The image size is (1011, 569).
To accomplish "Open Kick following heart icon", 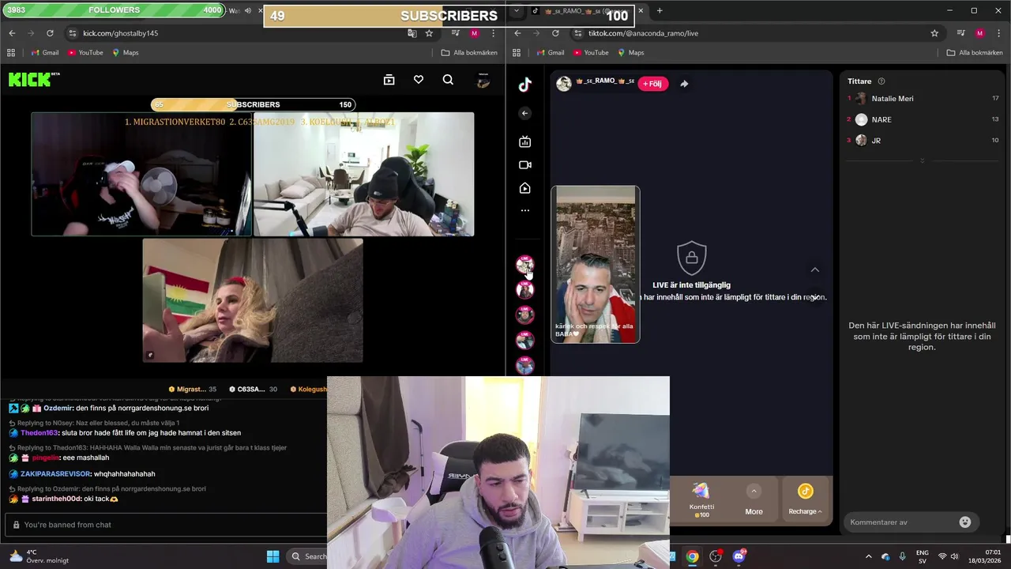I will pos(419,80).
